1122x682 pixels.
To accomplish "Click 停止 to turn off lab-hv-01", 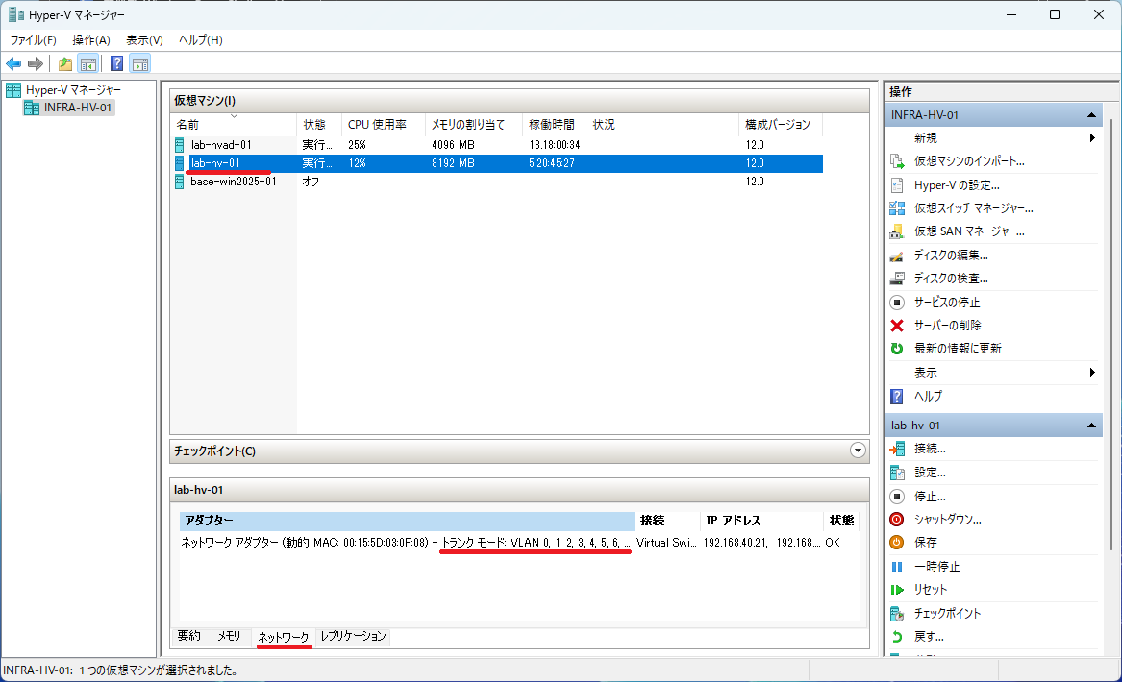I will point(930,496).
